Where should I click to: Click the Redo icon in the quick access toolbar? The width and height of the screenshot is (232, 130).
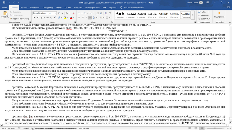pos(14,3)
